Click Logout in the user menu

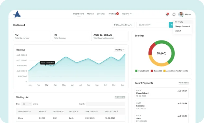tap(178, 31)
